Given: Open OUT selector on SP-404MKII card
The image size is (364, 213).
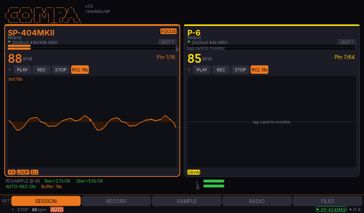Looking at the screenshot, I should click(167, 42).
